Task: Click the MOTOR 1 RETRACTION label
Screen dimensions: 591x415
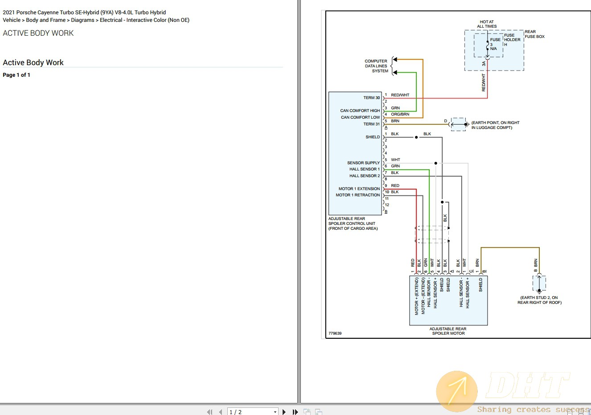Action: [x=358, y=195]
